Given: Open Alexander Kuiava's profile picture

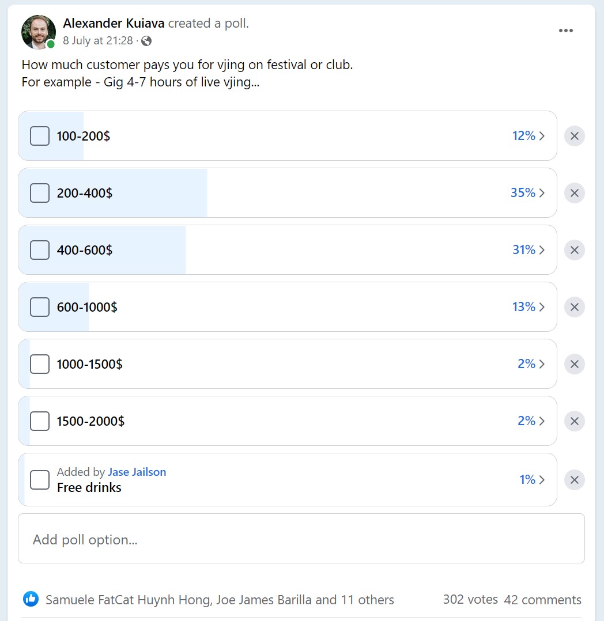Looking at the screenshot, I should click(39, 32).
